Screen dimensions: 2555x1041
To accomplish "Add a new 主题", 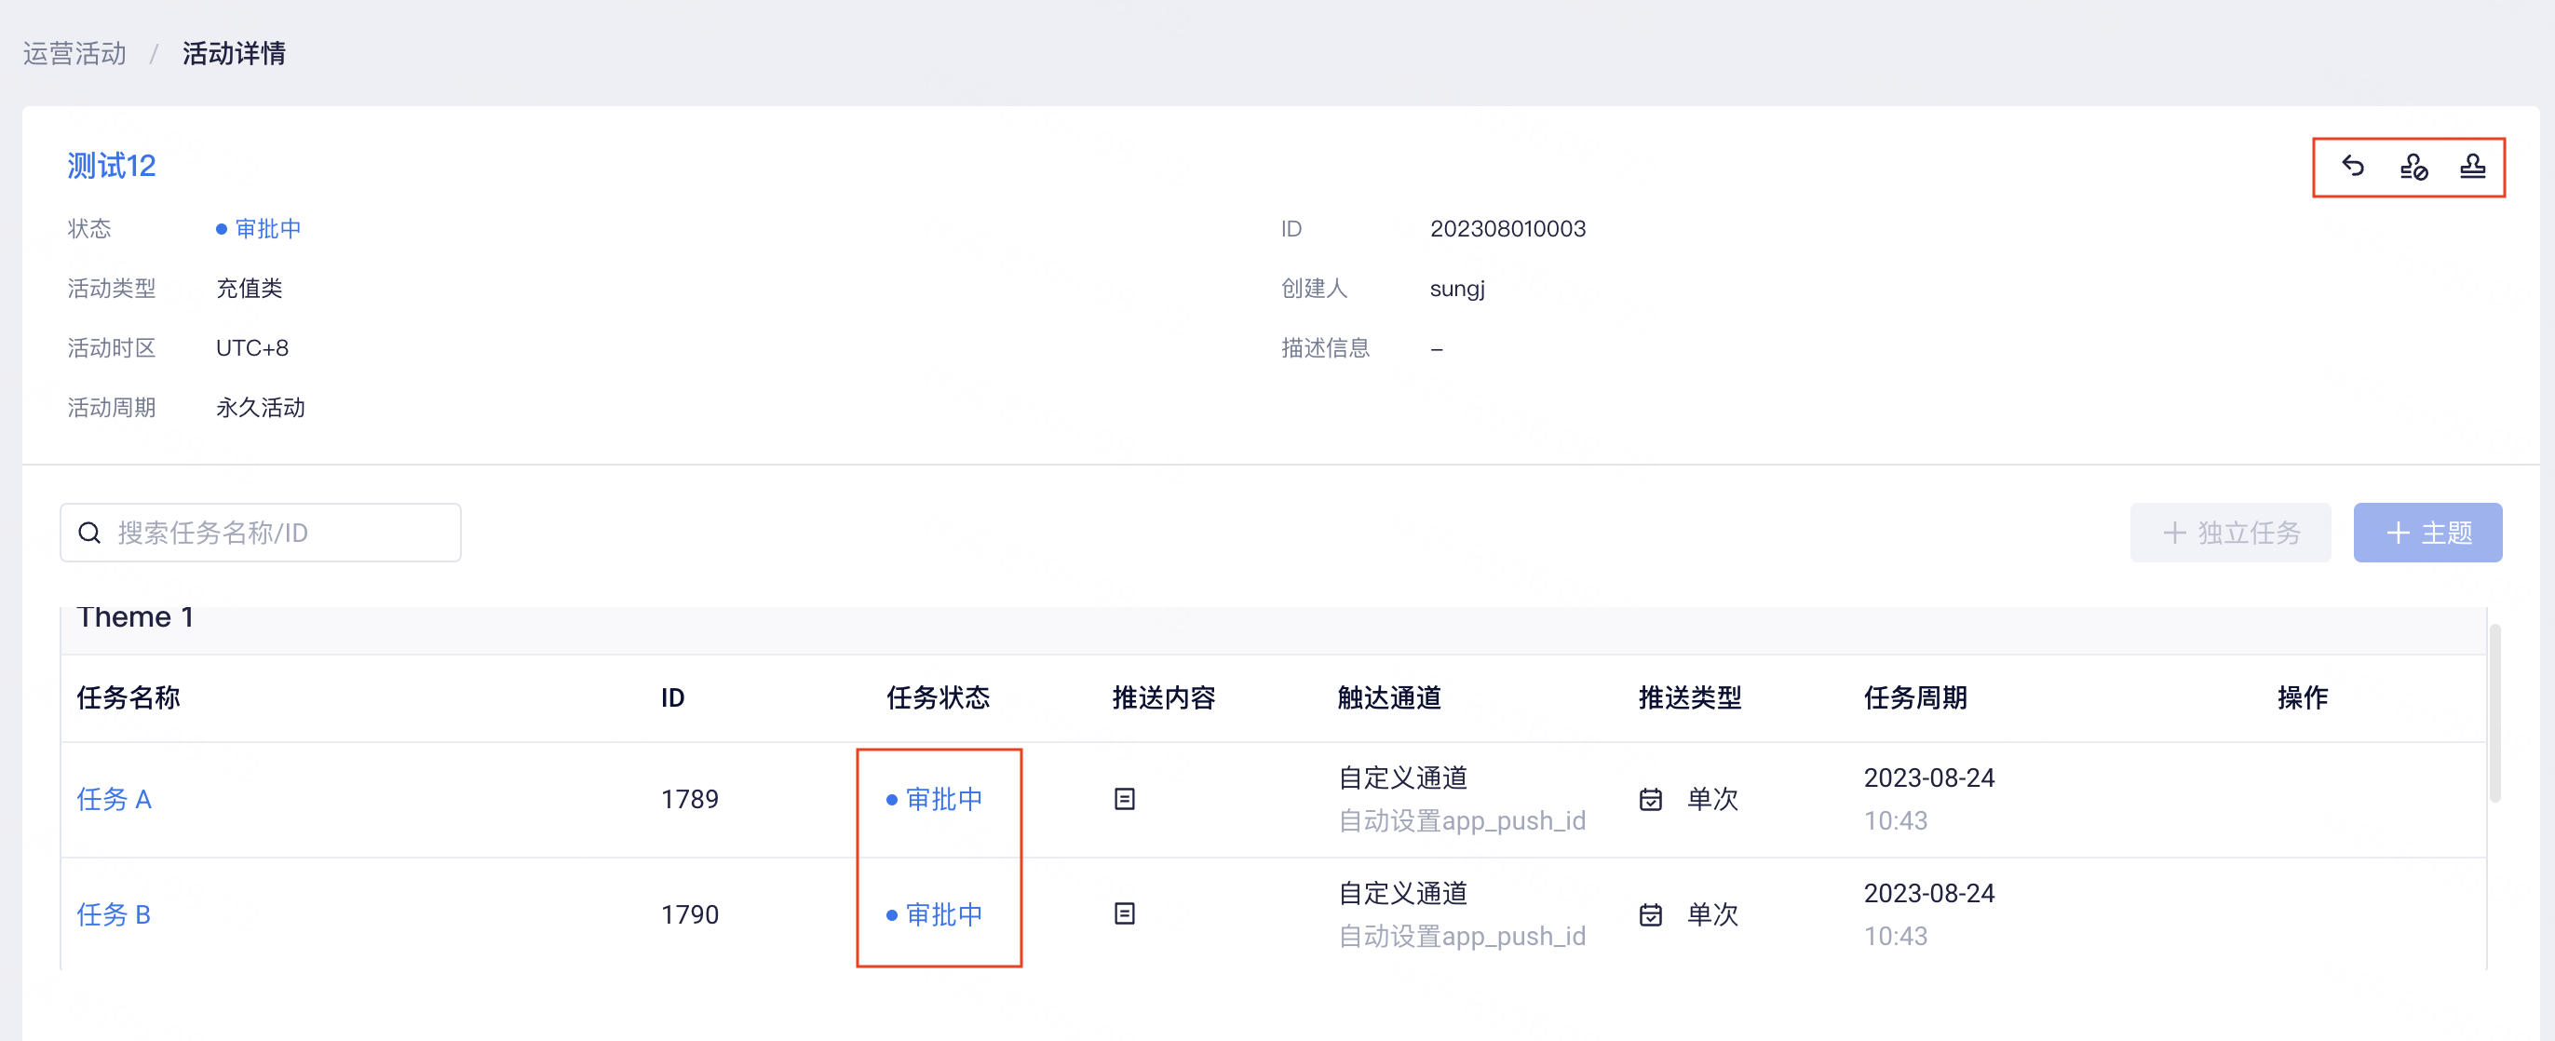I will [x=2427, y=534].
